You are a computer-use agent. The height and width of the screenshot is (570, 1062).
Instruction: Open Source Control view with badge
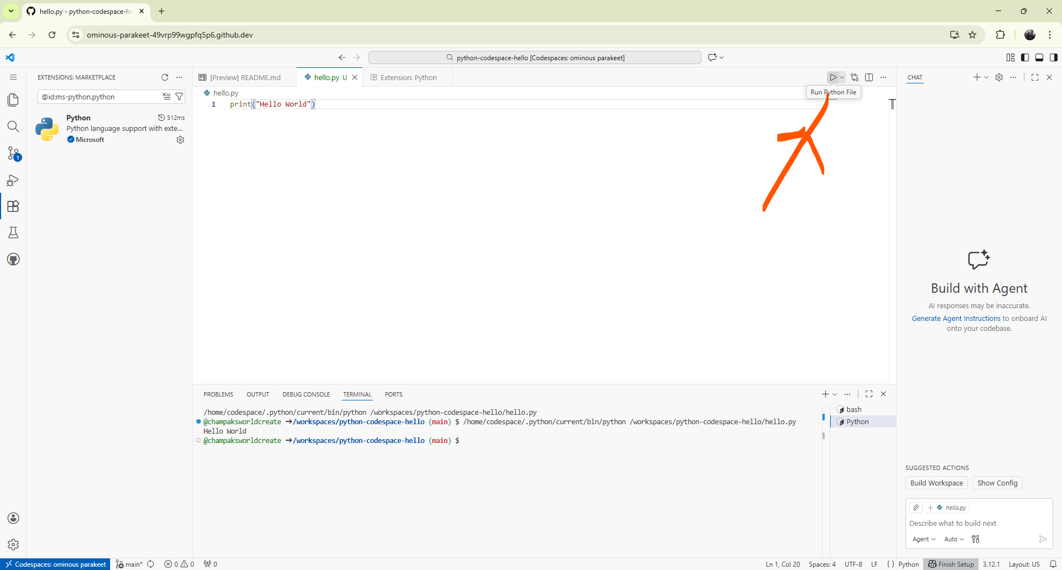(13, 153)
